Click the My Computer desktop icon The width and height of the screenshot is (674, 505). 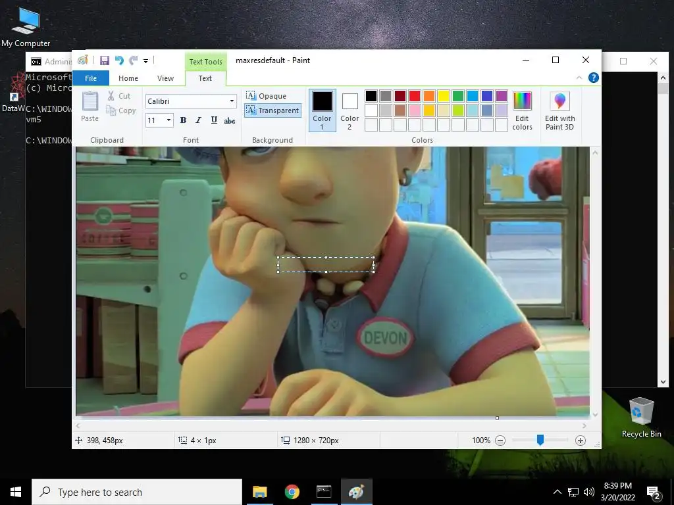(x=26, y=27)
